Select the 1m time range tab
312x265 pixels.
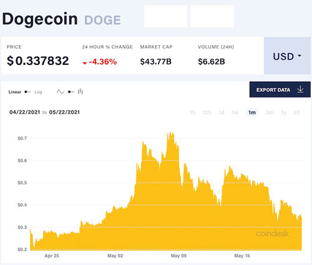click(252, 112)
